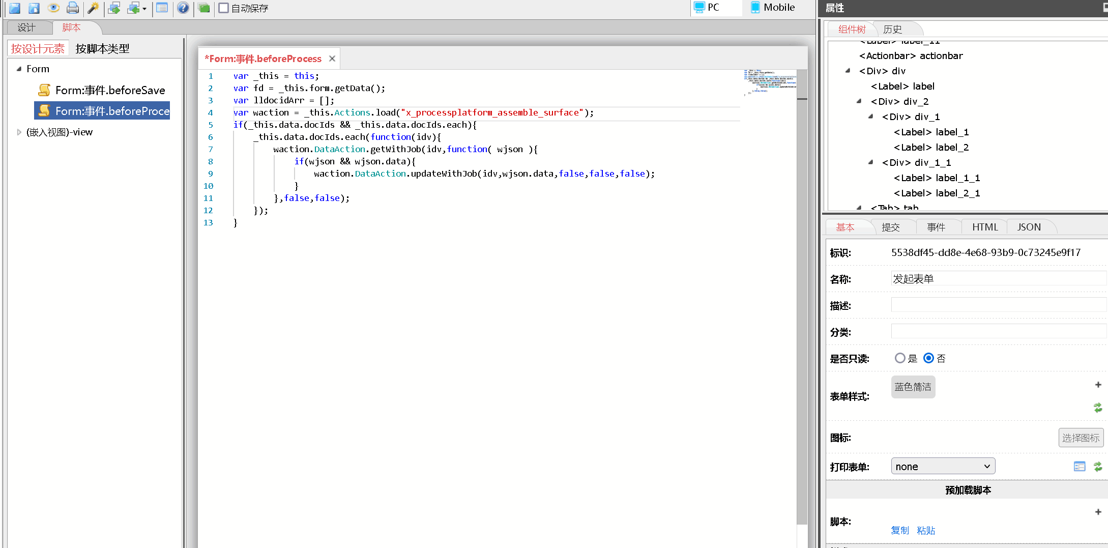
Task: Click the green stacked windows toolbar icon
Action: click(204, 8)
